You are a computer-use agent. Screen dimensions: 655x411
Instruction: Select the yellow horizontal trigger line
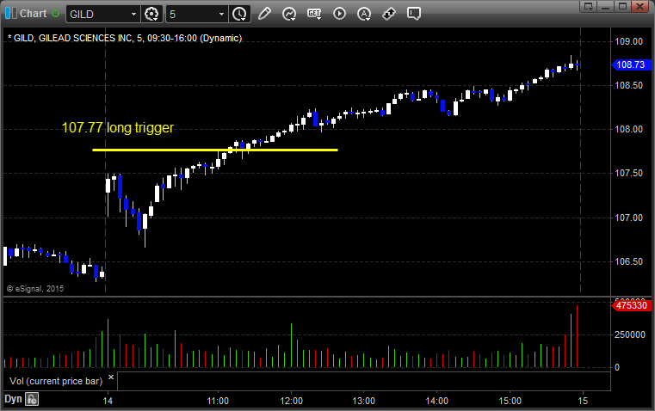pos(215,150)
